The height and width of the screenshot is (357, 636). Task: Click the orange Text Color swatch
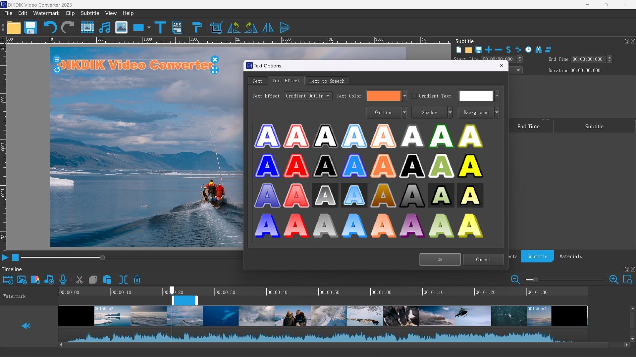384,96
